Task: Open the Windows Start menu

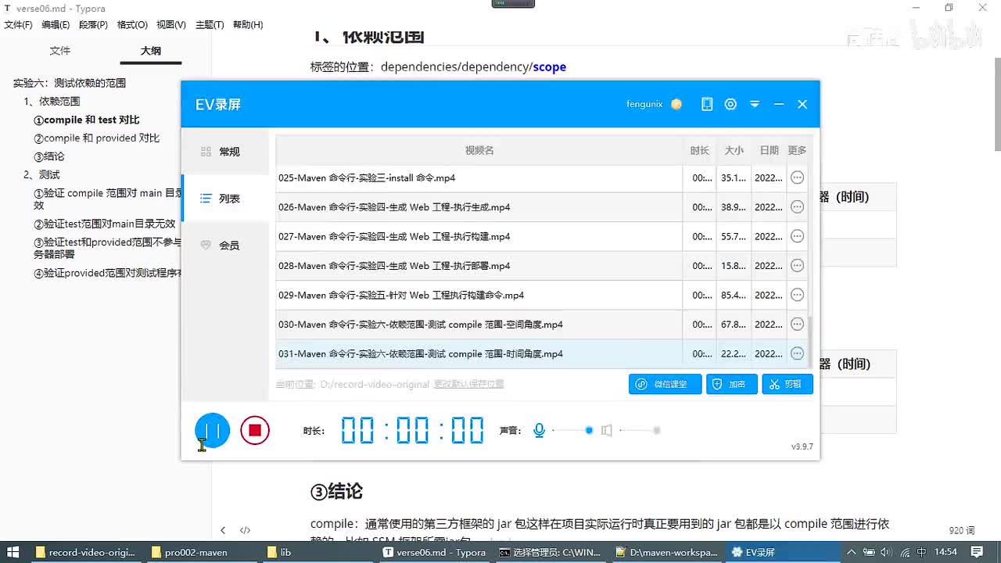Action: pos(13,552)
